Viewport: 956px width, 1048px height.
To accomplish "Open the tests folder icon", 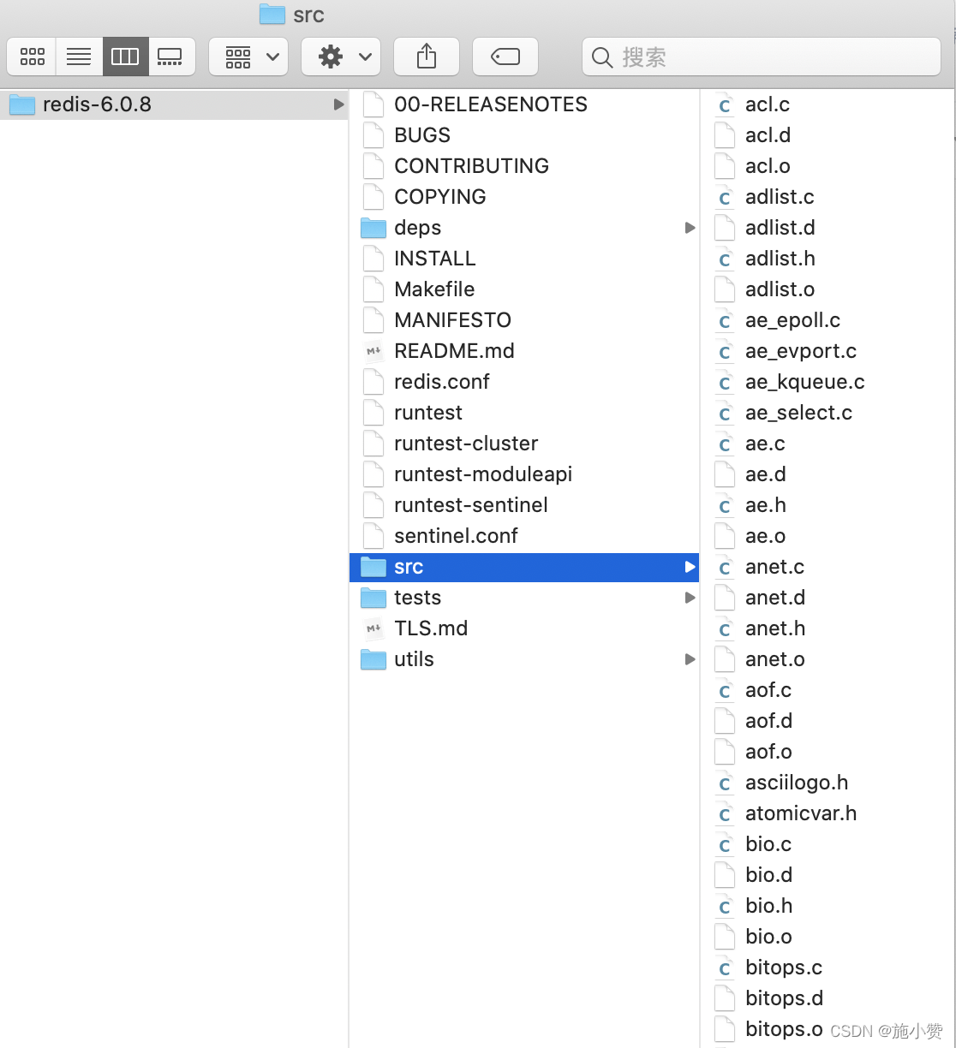I will point(373,598).
